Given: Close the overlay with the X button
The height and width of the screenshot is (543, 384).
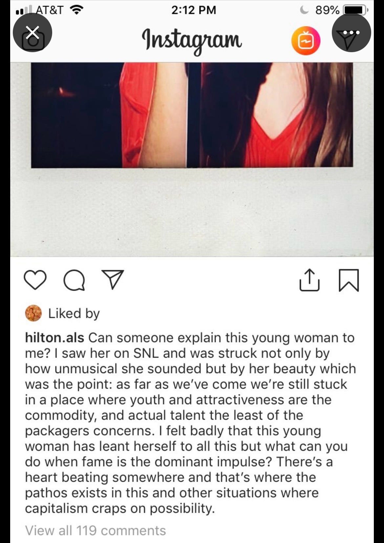Looking at the screenshot, I should (32, 32).
